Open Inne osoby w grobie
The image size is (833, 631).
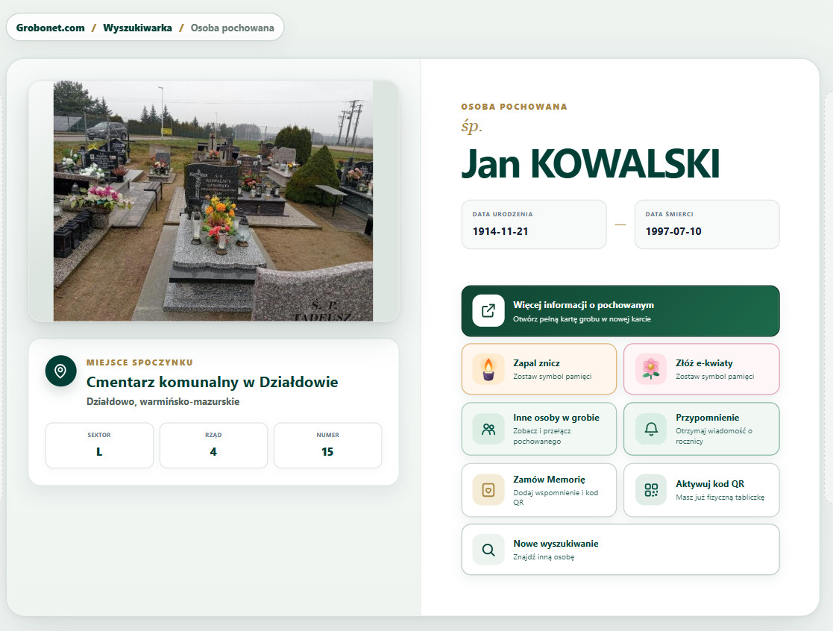pos(538,429)
